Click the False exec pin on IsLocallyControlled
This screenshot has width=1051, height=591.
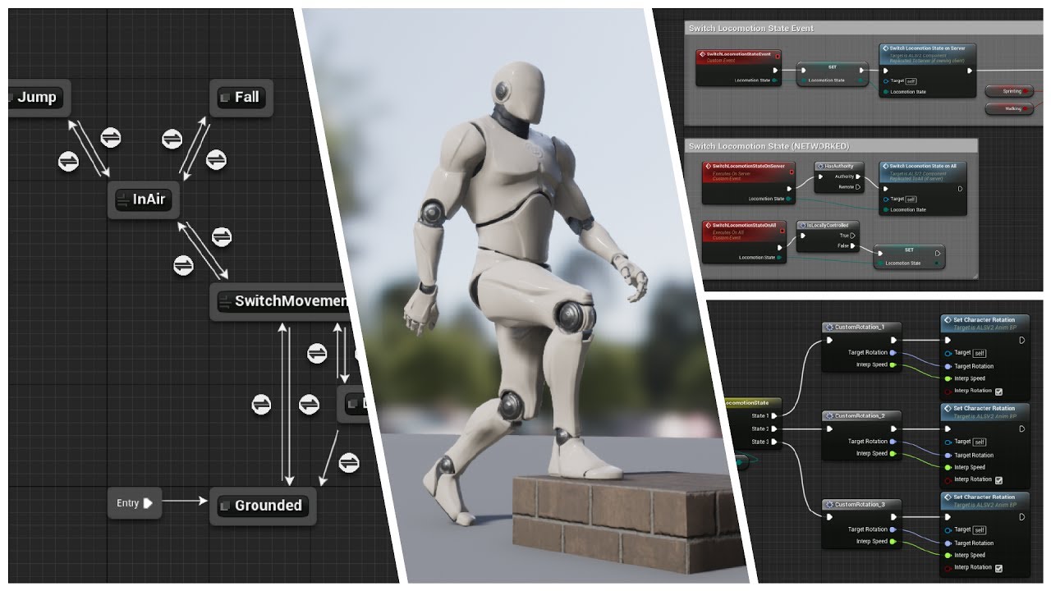click(x=853, y=245)
